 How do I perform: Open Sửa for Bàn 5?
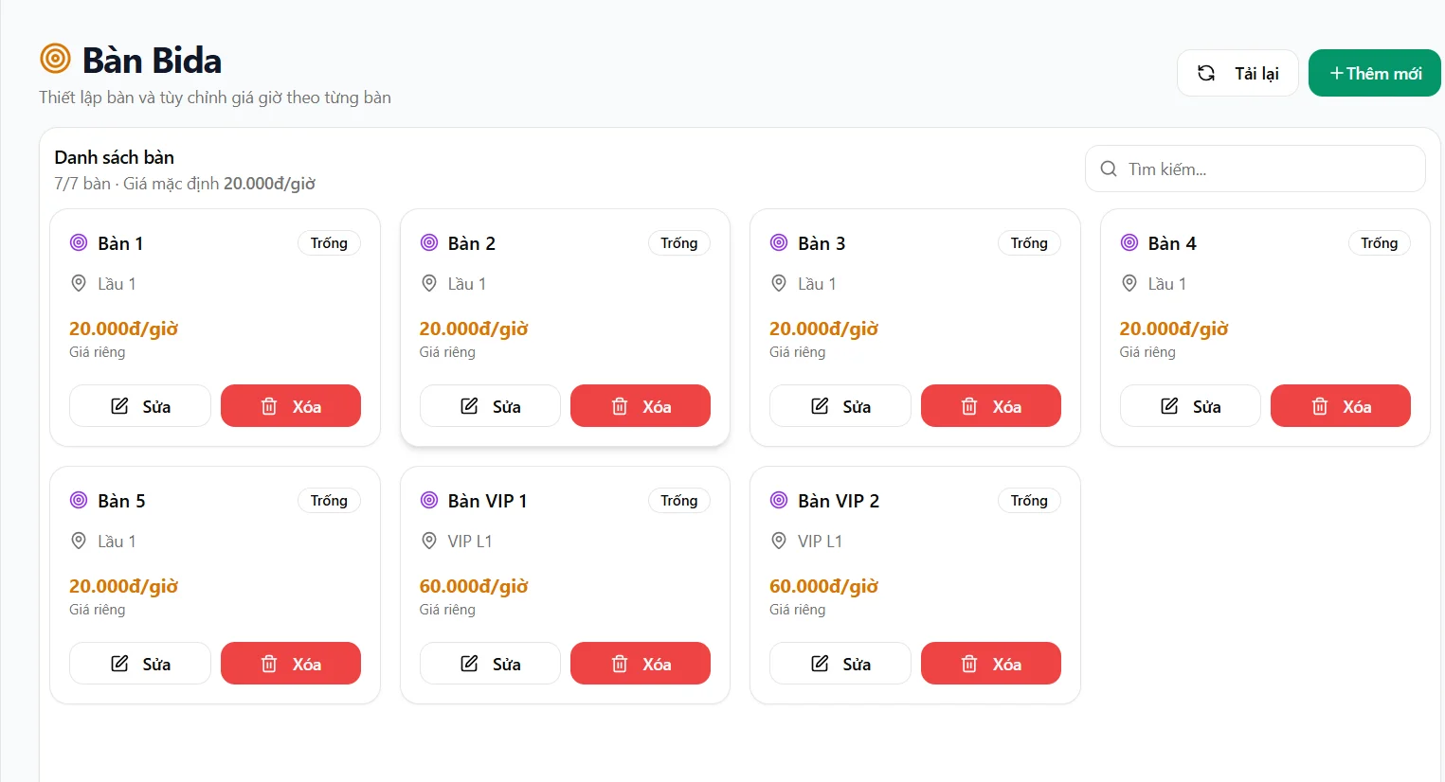point(140,664)
